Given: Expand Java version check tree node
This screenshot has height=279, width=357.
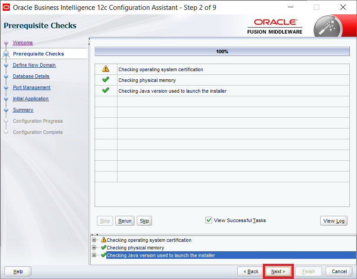Looking at the screenshot, I should coord(94,255).
